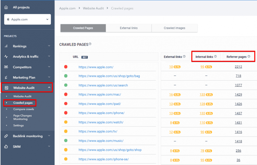Expand the Analytics & traffic chevron
Image resolution: width=257 pixels, height=165 pixels.
click(x=49, y=56)
